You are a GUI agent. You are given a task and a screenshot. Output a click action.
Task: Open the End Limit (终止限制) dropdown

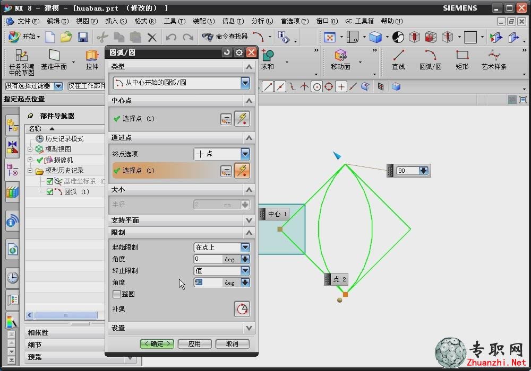(245, 271)
